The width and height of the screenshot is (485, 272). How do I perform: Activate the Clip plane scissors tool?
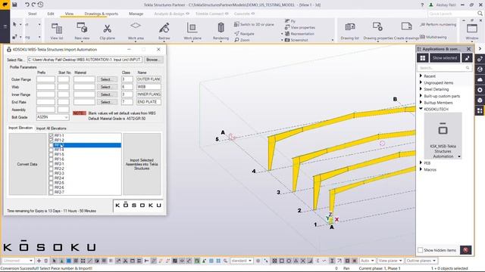click(x=107, y=31)
